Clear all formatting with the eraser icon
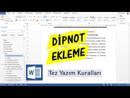The width and height of the screenshot is (130, 98). click(38, 17)
